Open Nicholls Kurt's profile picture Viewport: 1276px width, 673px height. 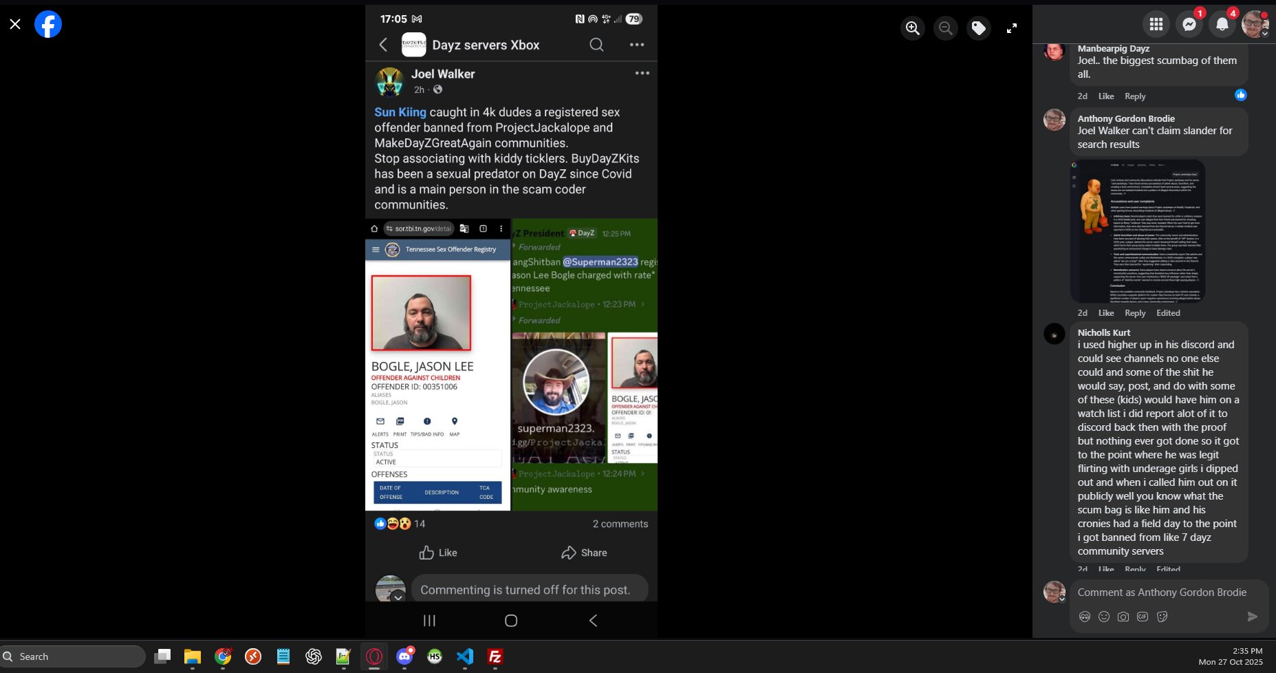pyautogui.click(x=1055, y=334)
